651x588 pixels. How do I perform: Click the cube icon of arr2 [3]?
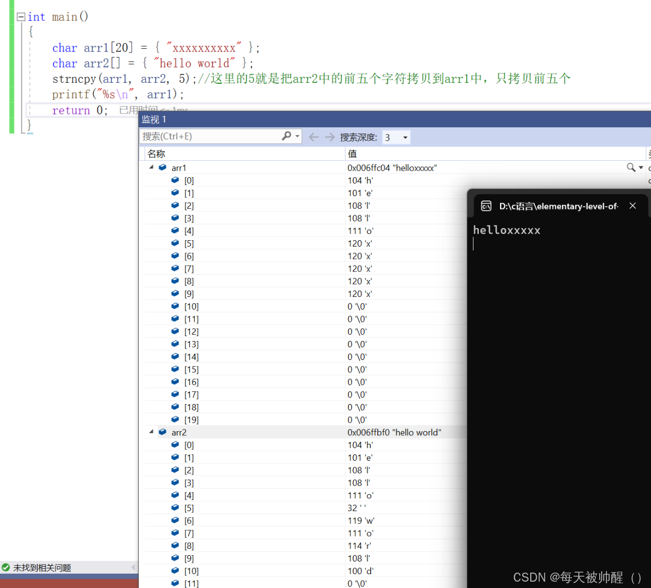tap(175, 482)
